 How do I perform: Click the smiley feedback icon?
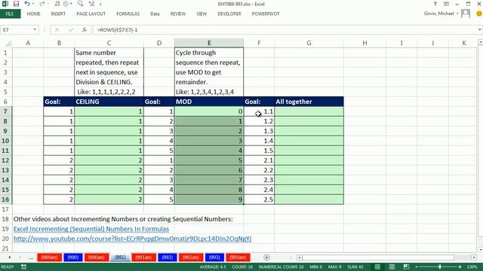coord(479,14)
